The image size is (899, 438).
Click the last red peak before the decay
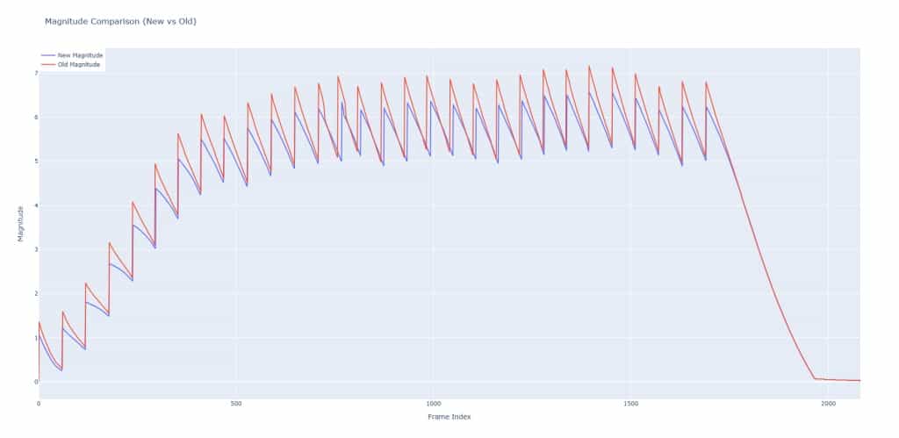coord(706,83)
